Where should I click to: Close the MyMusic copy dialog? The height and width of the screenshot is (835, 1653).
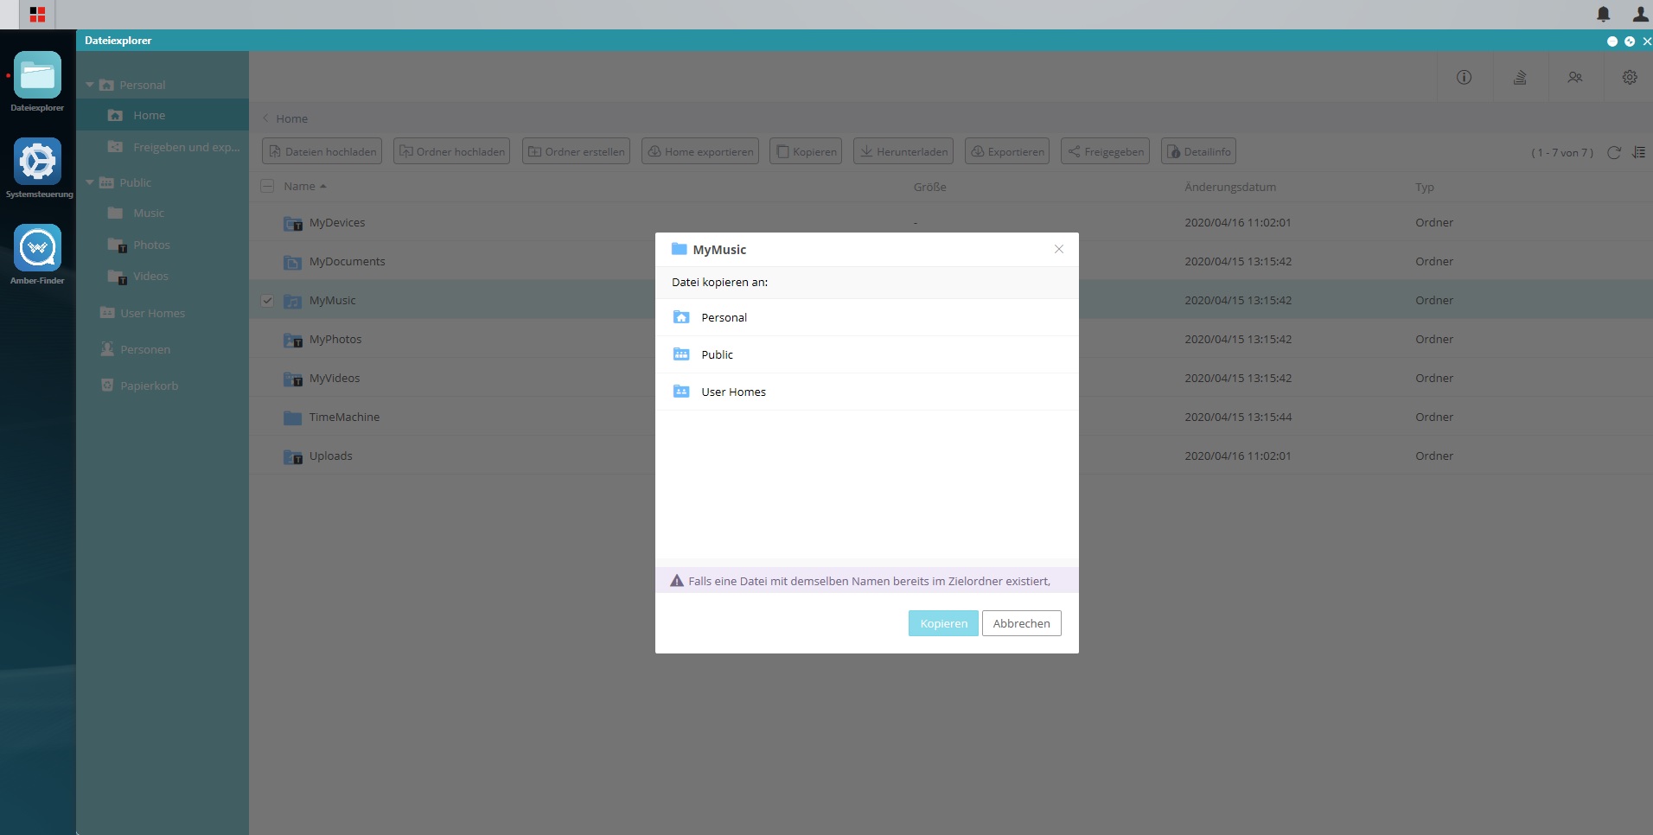coord(1059,249)
